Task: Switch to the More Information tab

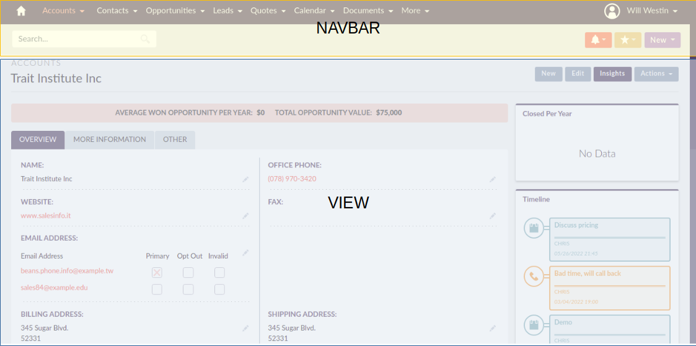Action: click(x=110, y=140)
